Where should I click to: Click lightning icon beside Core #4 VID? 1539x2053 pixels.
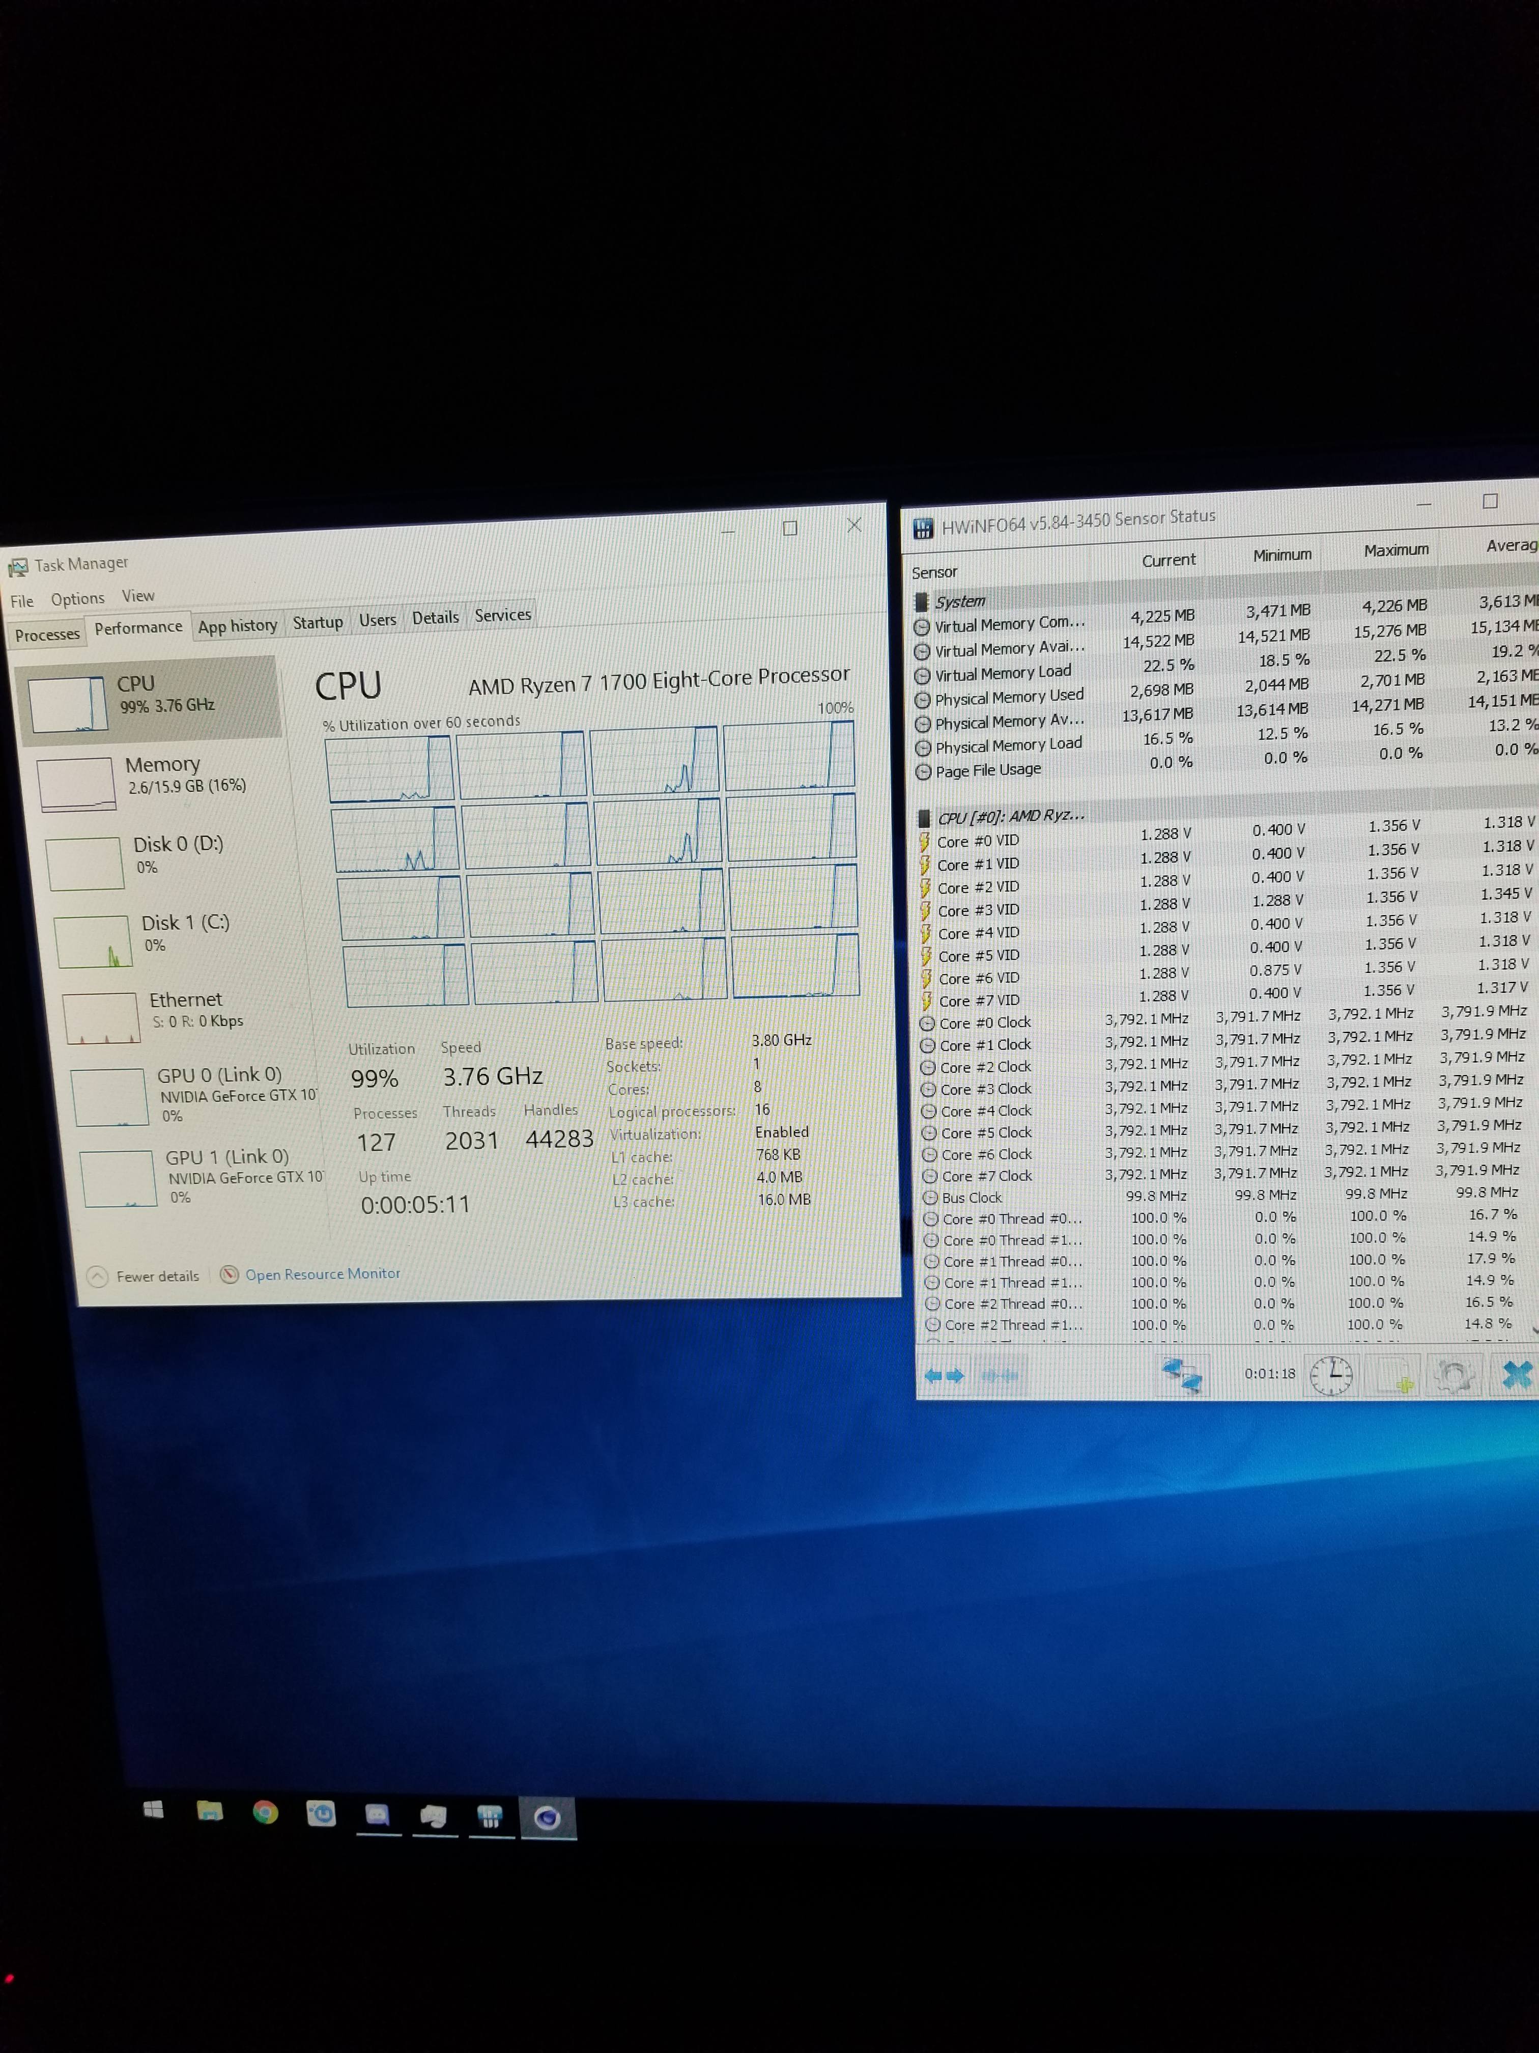(926, 934)
